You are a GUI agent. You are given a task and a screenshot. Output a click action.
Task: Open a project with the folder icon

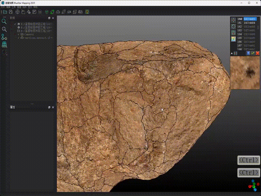click(x=5, y=12)
